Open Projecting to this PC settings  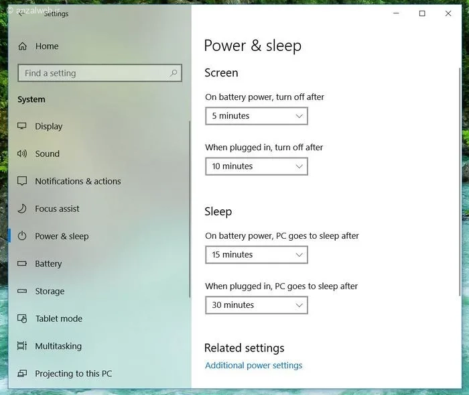pos(73,374)
